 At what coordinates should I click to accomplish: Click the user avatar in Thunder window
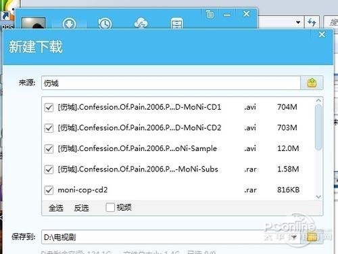pyautogui.click(x=33, y=22)
